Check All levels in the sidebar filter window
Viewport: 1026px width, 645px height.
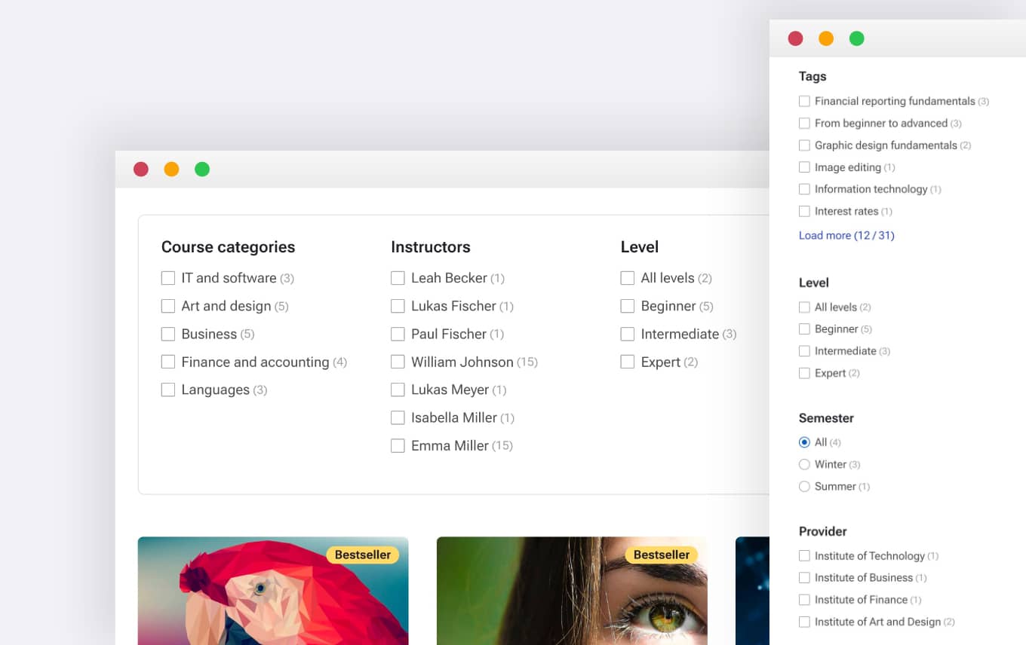coord(804,307)
